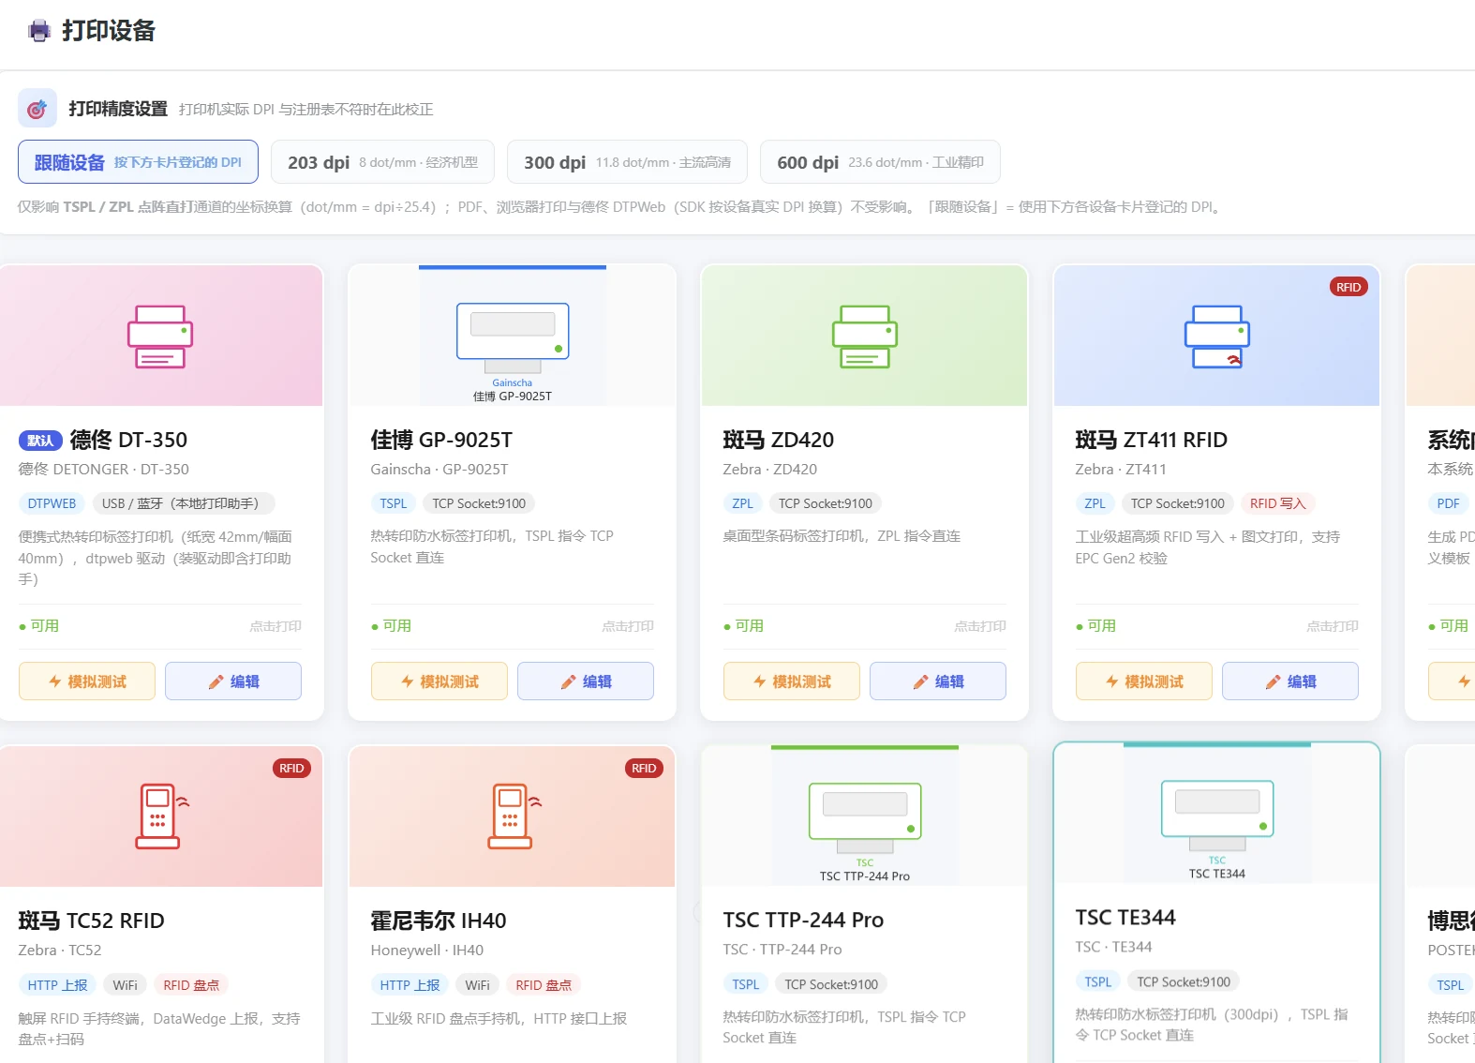Click the pink printer icon of 德佟 DT-350
Image resolution: width=1475 pixels, height=1063 pixels.
click(x=160, y=337)
